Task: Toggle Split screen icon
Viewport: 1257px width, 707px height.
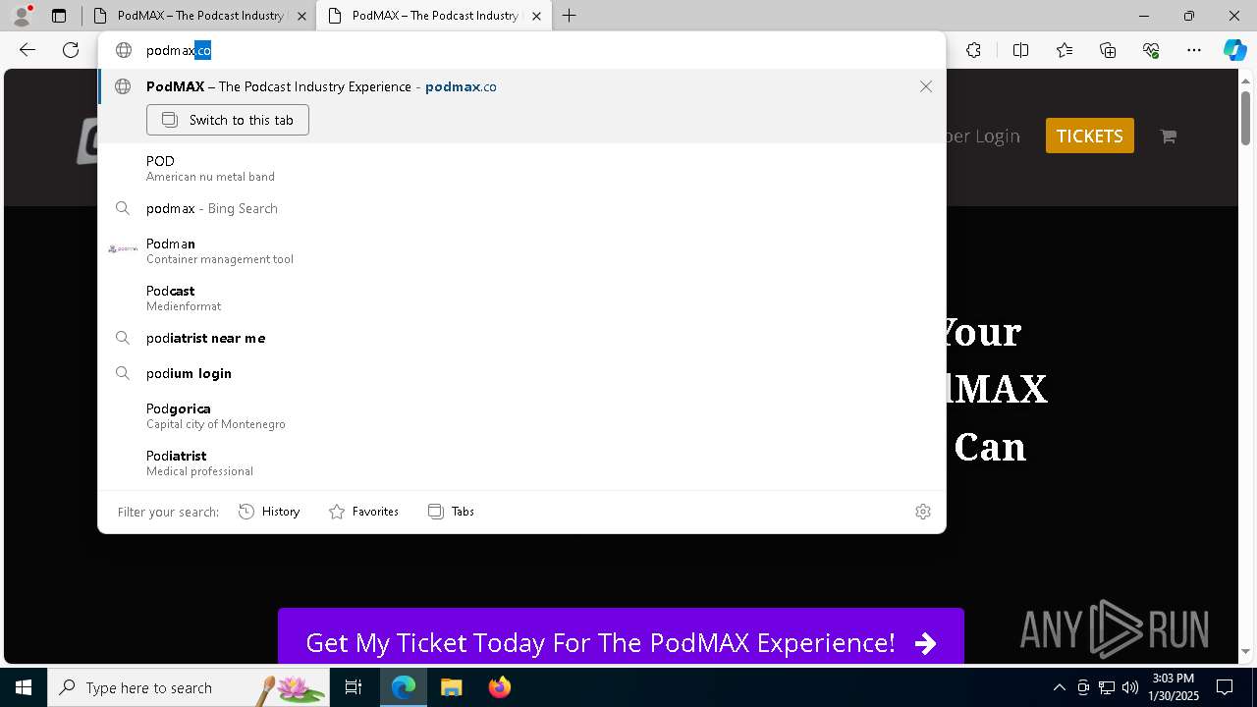Action: (1020, 50)
